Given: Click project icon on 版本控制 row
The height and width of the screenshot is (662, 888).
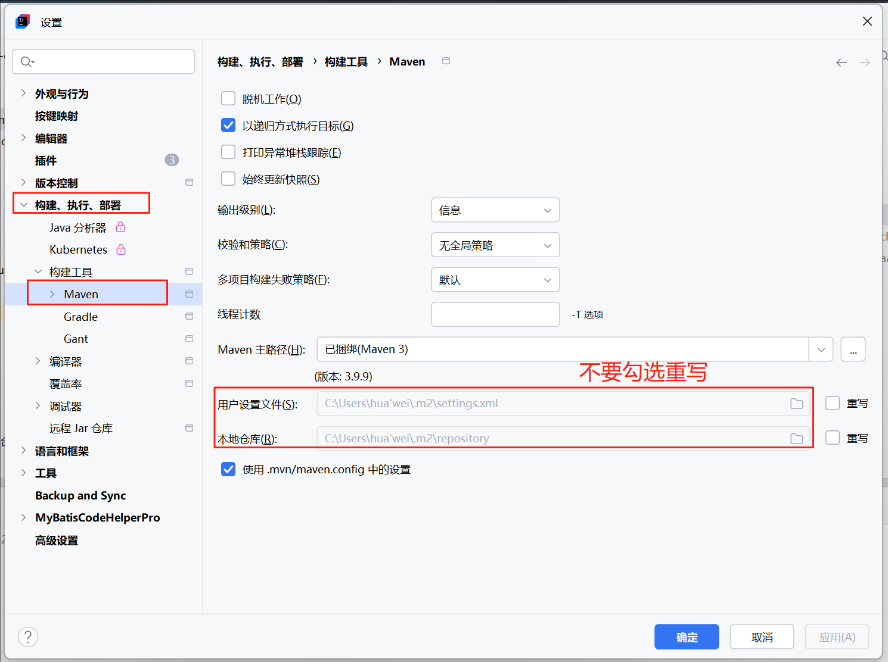Looking at the screenshot, I should coord(190,182).
